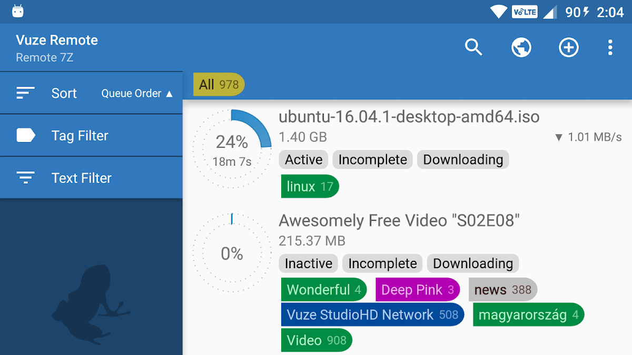The image size is (632, 355).
Task: Tap the globe icon in toolbar
Action: coord(521,48)
